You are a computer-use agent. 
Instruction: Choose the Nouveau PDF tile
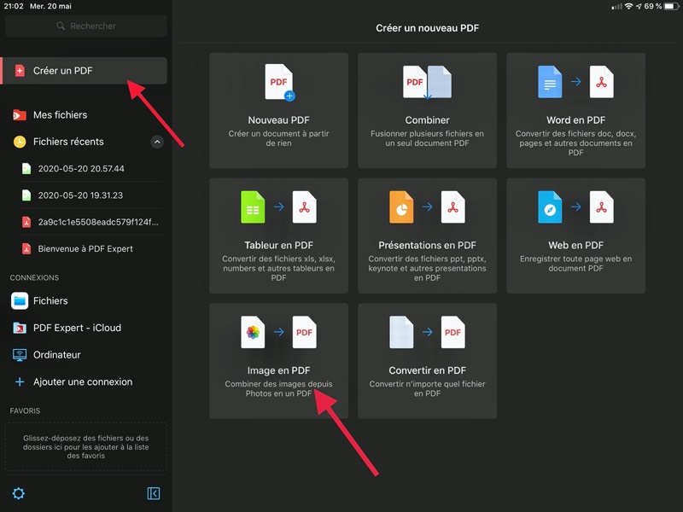[278, 109]
